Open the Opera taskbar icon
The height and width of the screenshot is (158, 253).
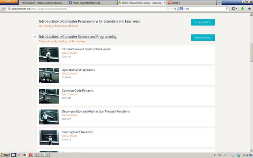click(x=30, y=155)
